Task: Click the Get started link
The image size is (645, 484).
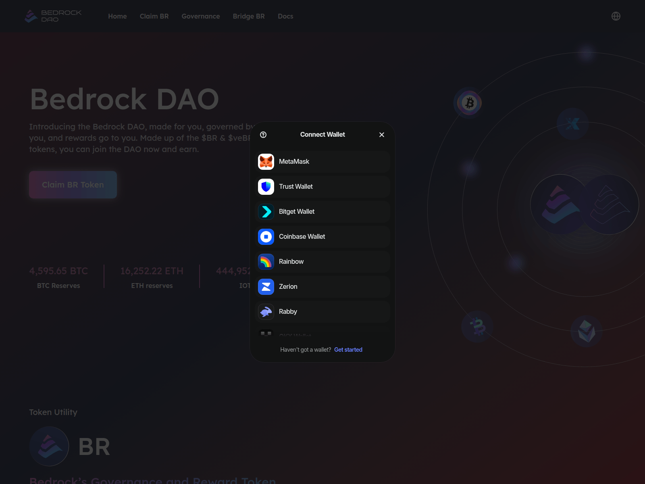Action: (x=348, y=350)
